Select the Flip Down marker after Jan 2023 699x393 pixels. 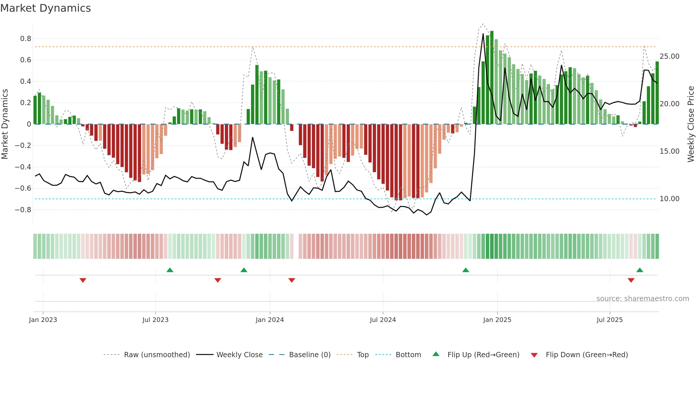(83, 280)
